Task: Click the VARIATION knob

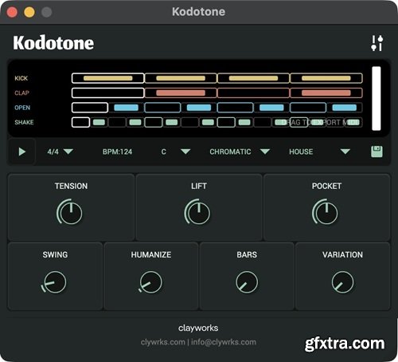Action: click(342, 282)
